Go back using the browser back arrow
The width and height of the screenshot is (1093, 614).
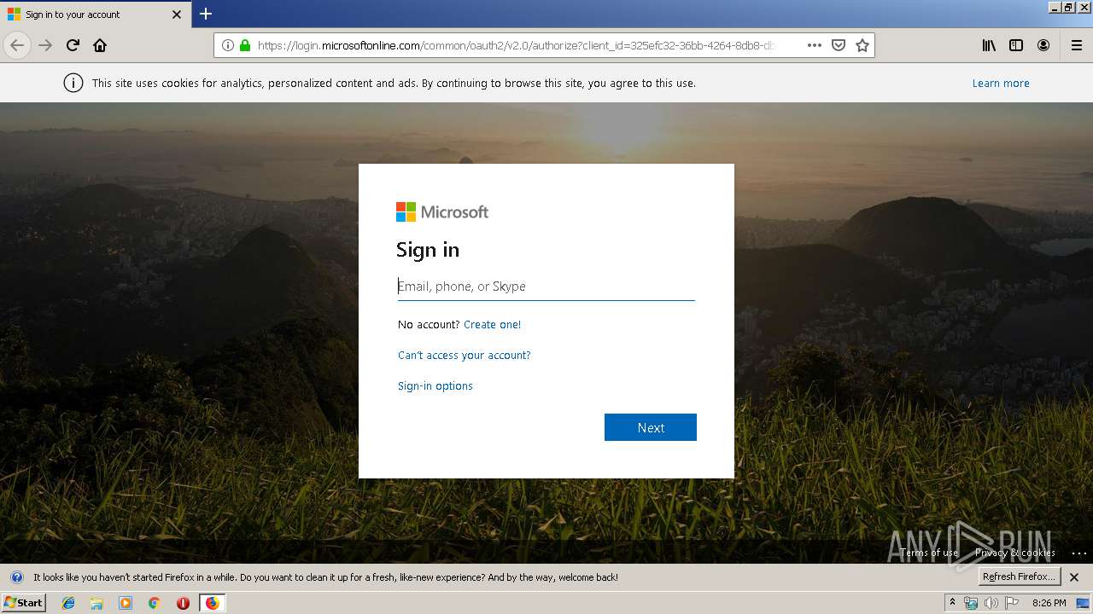[x=17, y=45]
